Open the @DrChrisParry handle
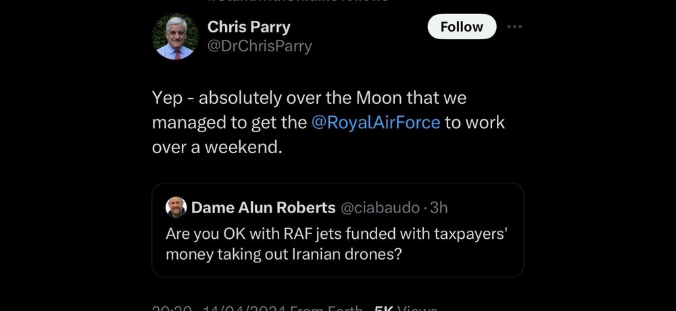 259,46
